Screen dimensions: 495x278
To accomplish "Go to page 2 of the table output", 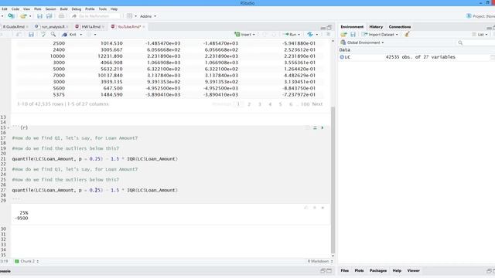I will pos(249,104).
